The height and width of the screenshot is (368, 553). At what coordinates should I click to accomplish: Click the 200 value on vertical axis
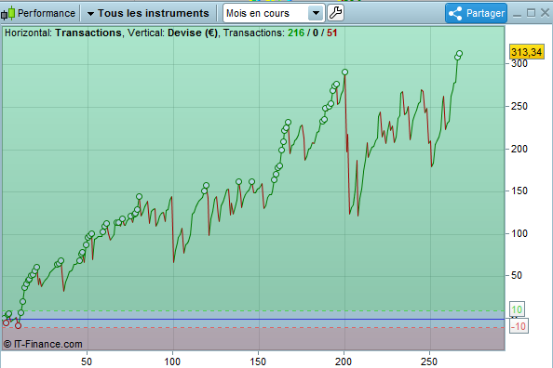(x=519, y=149)
